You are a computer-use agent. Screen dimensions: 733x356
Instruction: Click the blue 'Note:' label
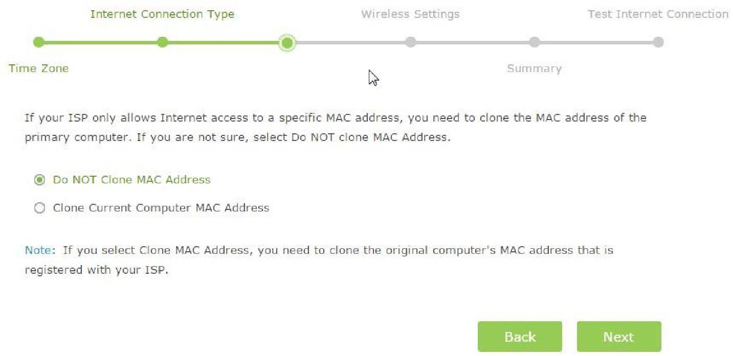pos(40,250)
